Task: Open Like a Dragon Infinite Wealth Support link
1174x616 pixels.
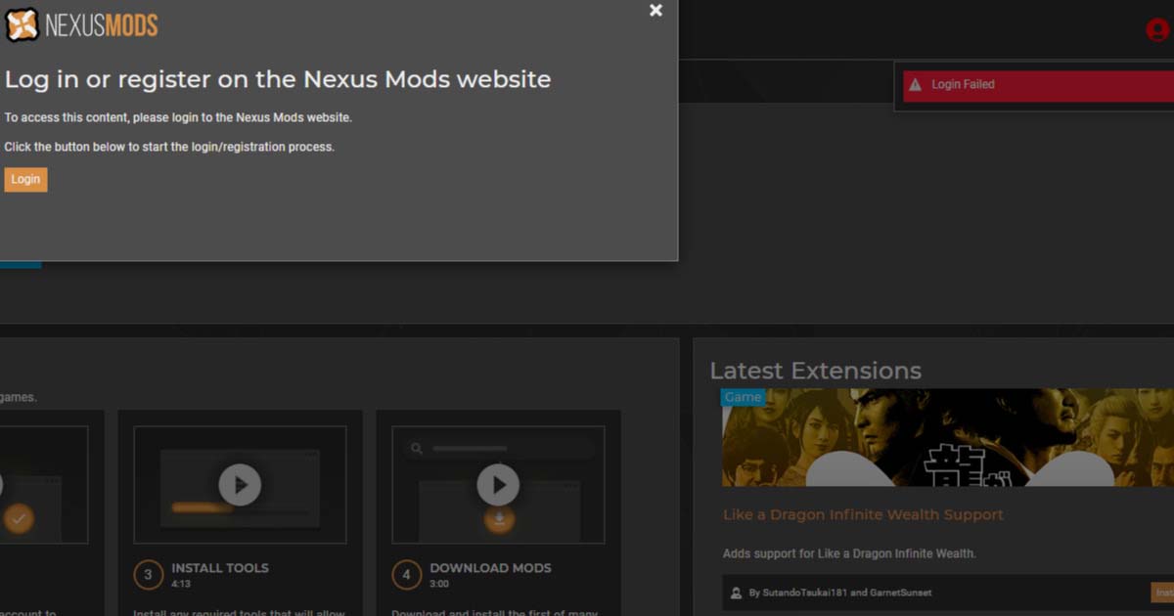Action: coord(863,514)
